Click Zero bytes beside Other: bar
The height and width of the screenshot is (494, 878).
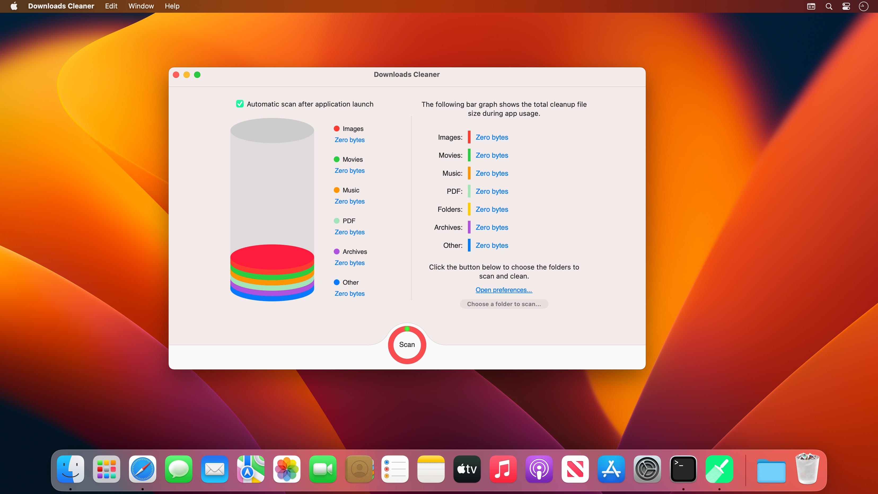coord(492,246)
